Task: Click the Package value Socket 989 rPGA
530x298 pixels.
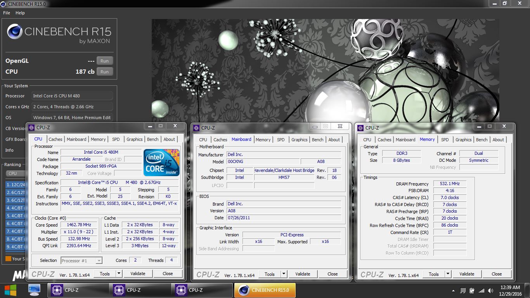Action: (x=100, y=166)
